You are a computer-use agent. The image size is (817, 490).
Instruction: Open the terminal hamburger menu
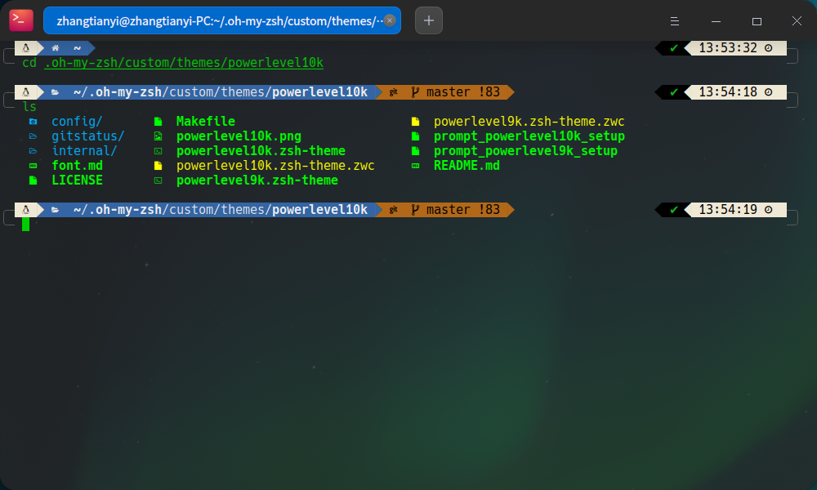(674, 20)
